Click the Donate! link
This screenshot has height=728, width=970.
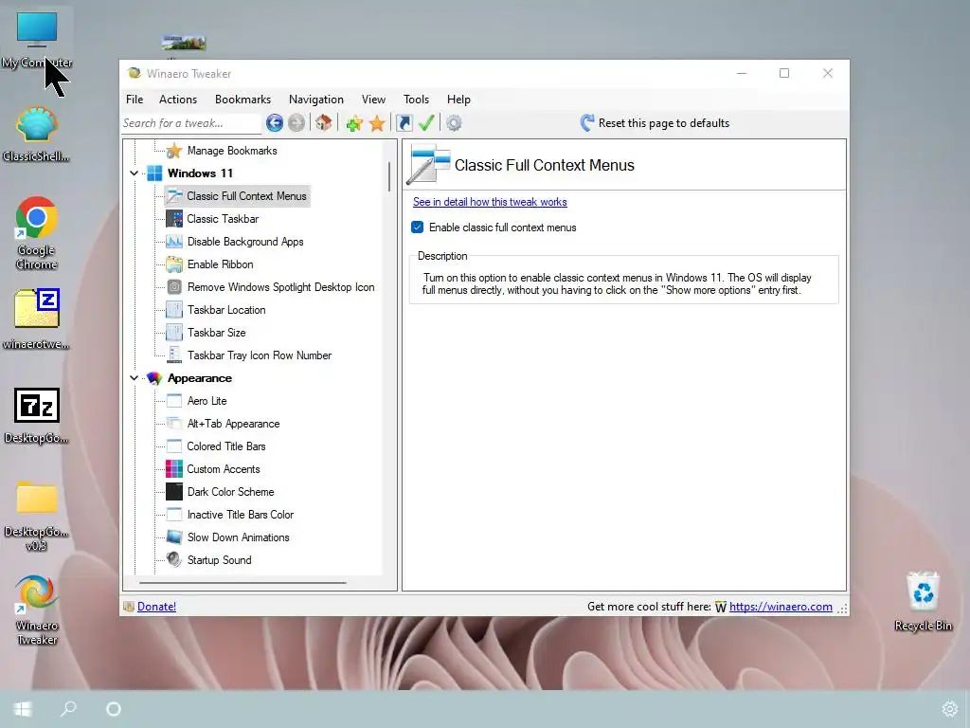pyautogui.click(x=156, y=607)
